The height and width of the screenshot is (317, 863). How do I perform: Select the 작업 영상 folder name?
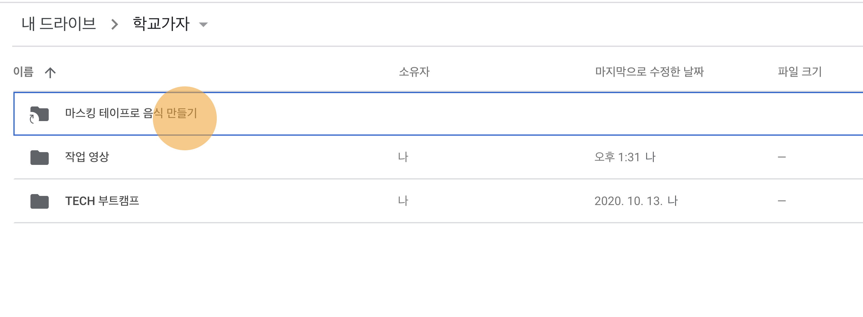coord(87,157)
